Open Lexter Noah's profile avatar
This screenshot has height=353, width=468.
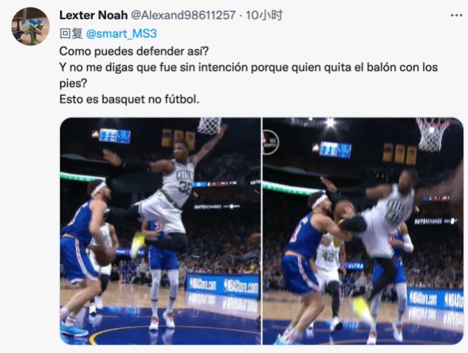coord(30,26)
